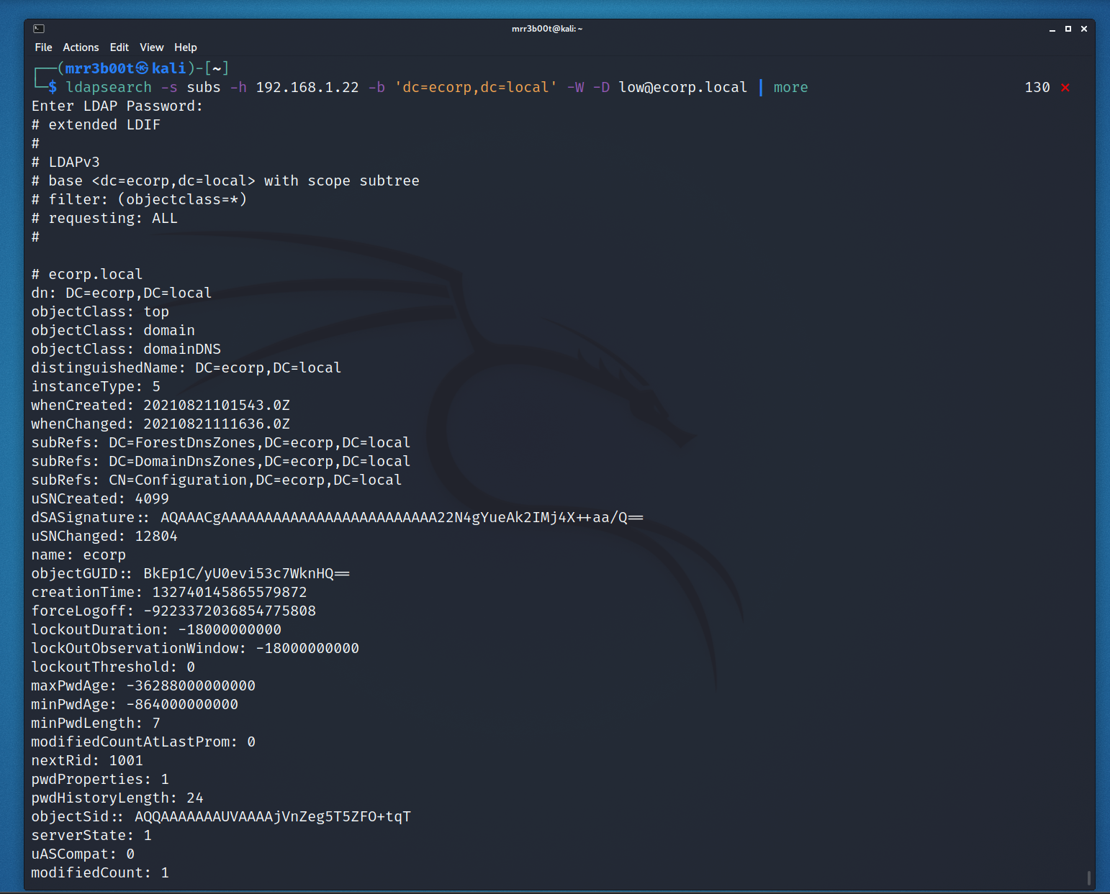Click the kali skull prompt icon

click(x=143, y=68)
